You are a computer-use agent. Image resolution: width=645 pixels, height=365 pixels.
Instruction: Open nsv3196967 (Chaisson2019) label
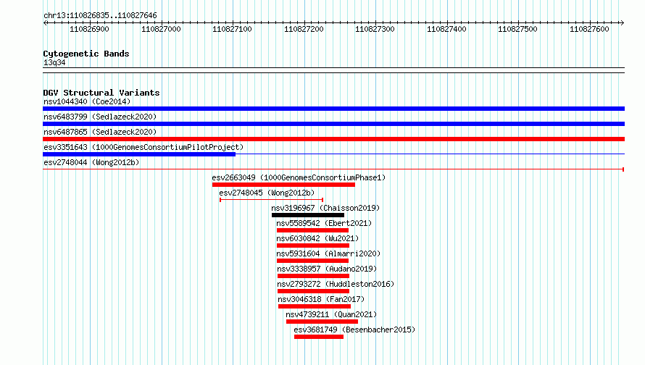(x=325, y=208)
